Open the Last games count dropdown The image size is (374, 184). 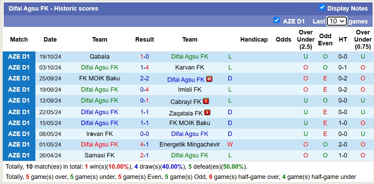(337, 21)
